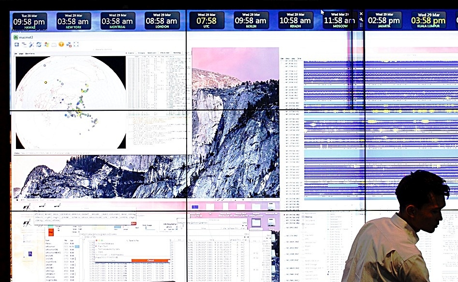Click the second macmet3 toolbar list icon
The width and height of the screenshot is (458, 282).
tap(24, 45)
